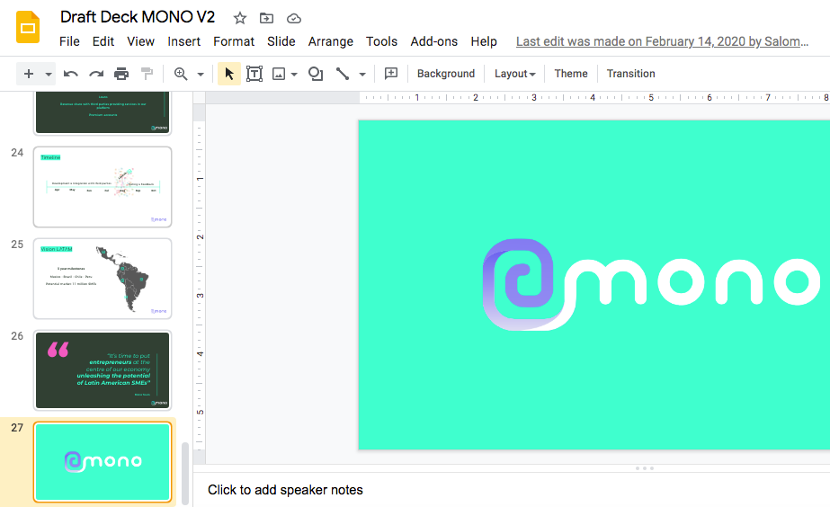The image size is (830, 507).
Task: Print the presentation
Action: pyautogui.click(x=121, y=74)
